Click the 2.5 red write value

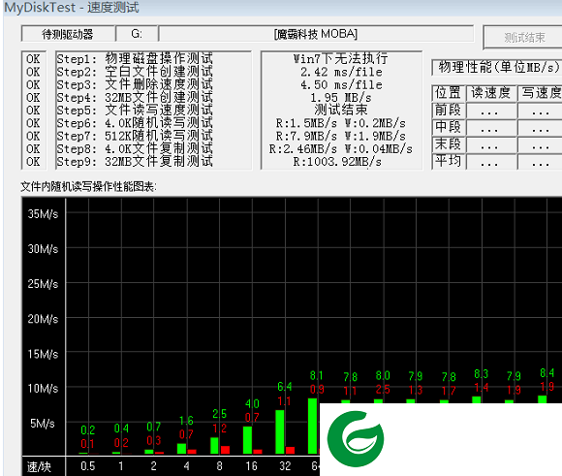[x=383, y=390]
